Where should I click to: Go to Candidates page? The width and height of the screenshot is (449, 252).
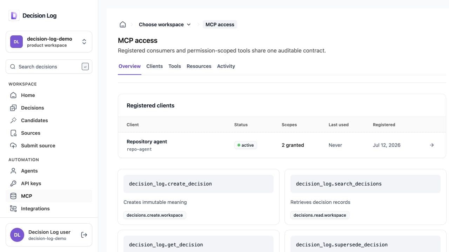pos(49,120)
